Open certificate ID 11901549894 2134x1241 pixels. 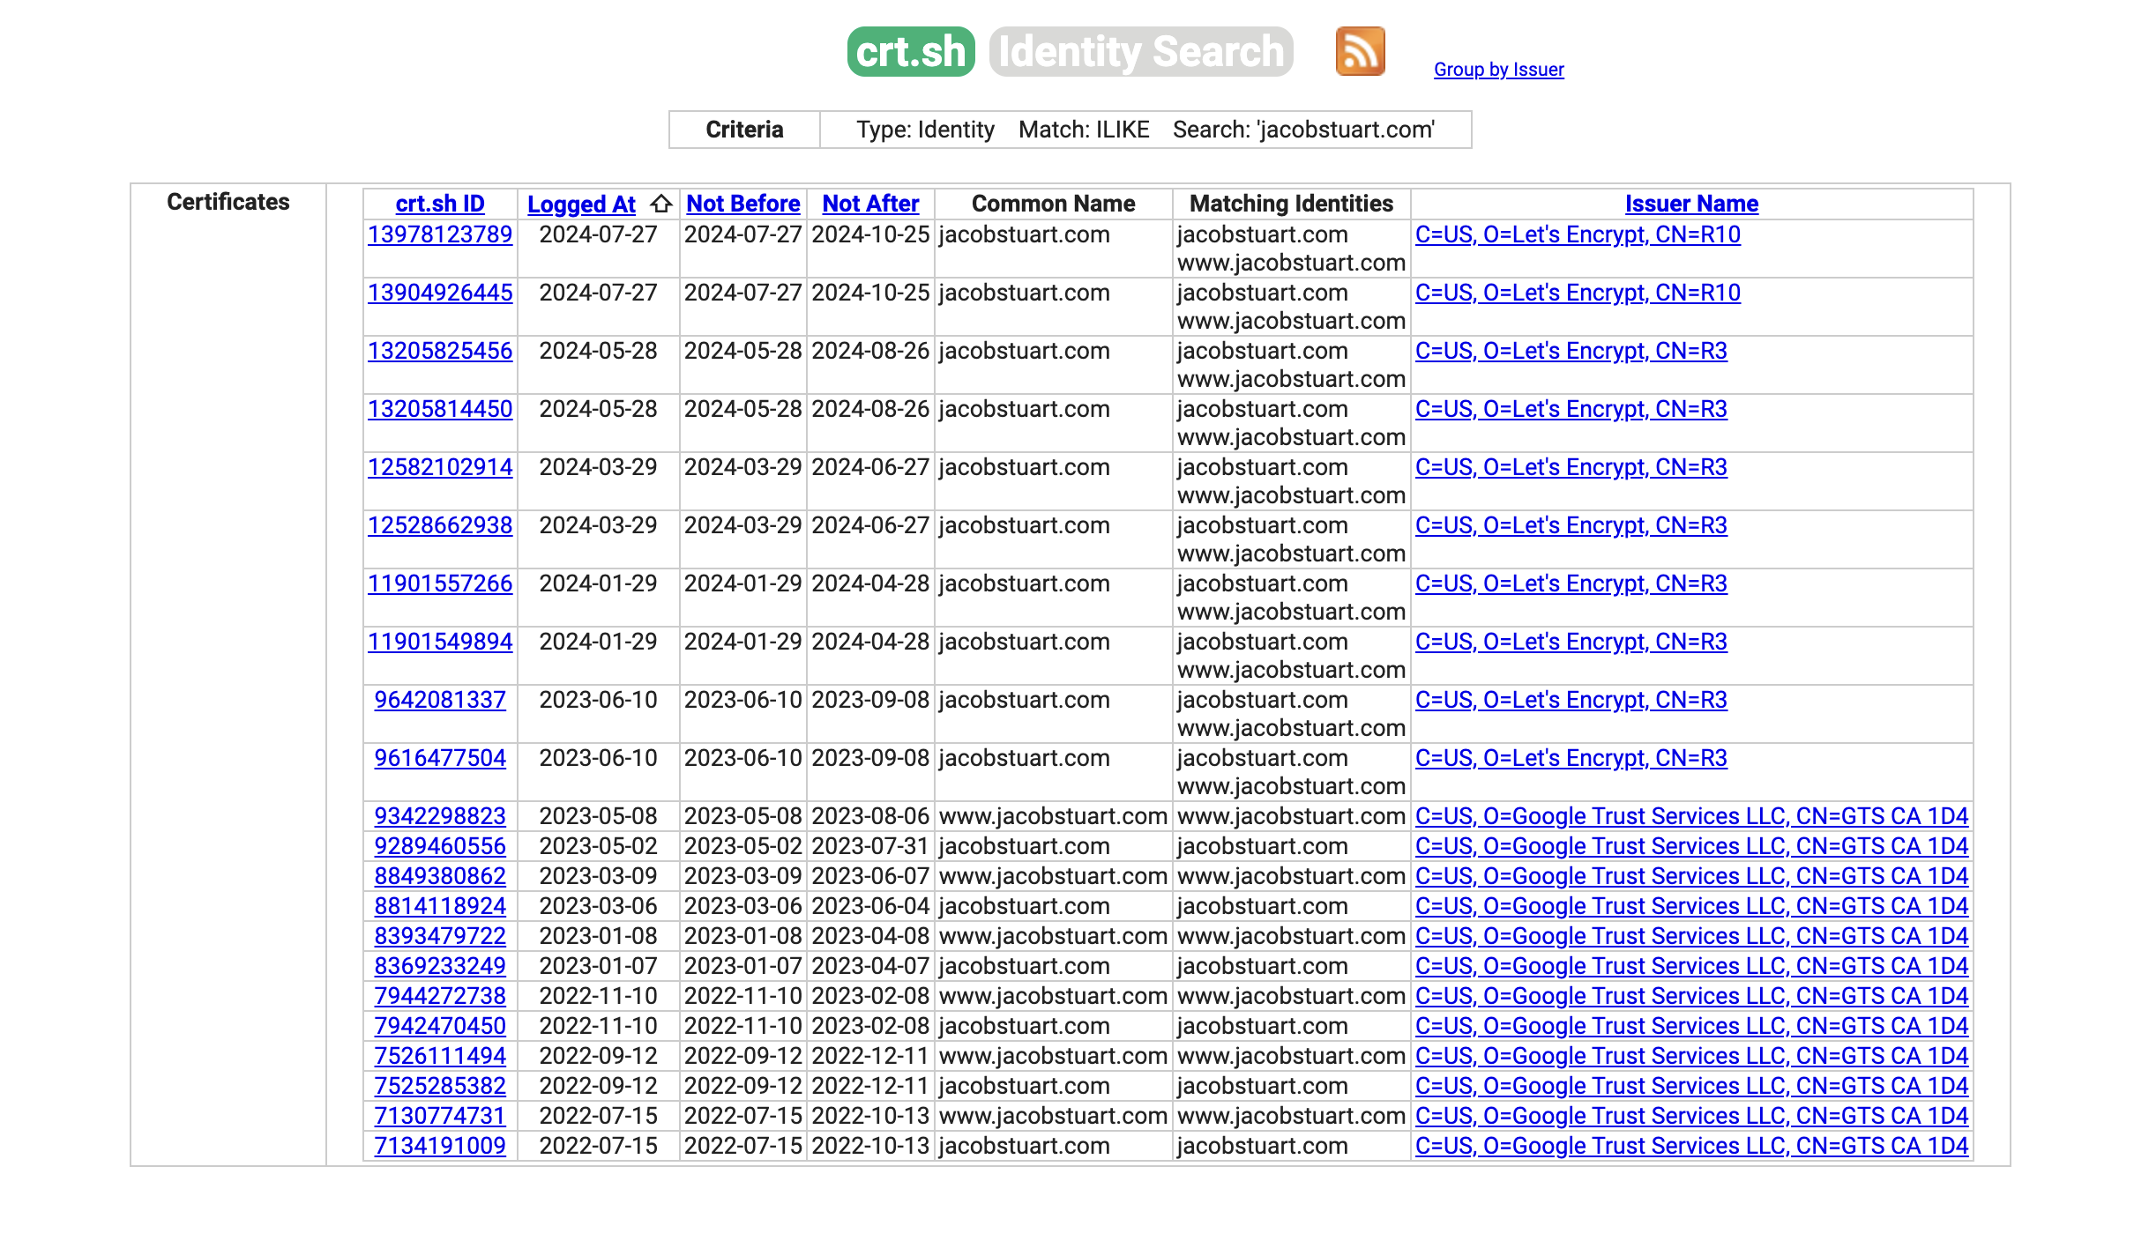pyautogui.click(x=440, y=642)
